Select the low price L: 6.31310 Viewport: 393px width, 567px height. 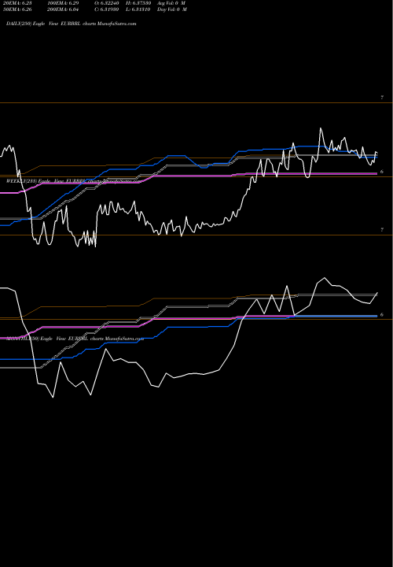(x=138, y=9)
